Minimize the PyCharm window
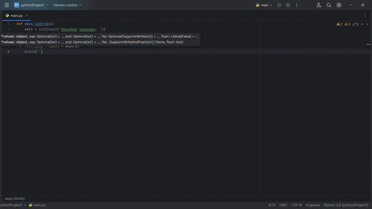This screenshot has height=209, width=372. 351,5
